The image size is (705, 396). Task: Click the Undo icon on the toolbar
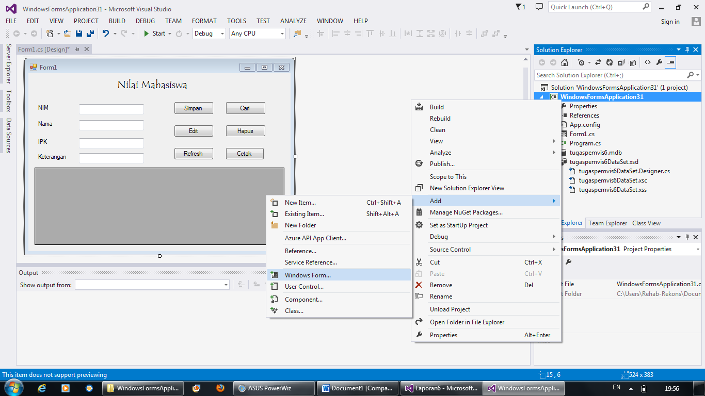point(106,33)
